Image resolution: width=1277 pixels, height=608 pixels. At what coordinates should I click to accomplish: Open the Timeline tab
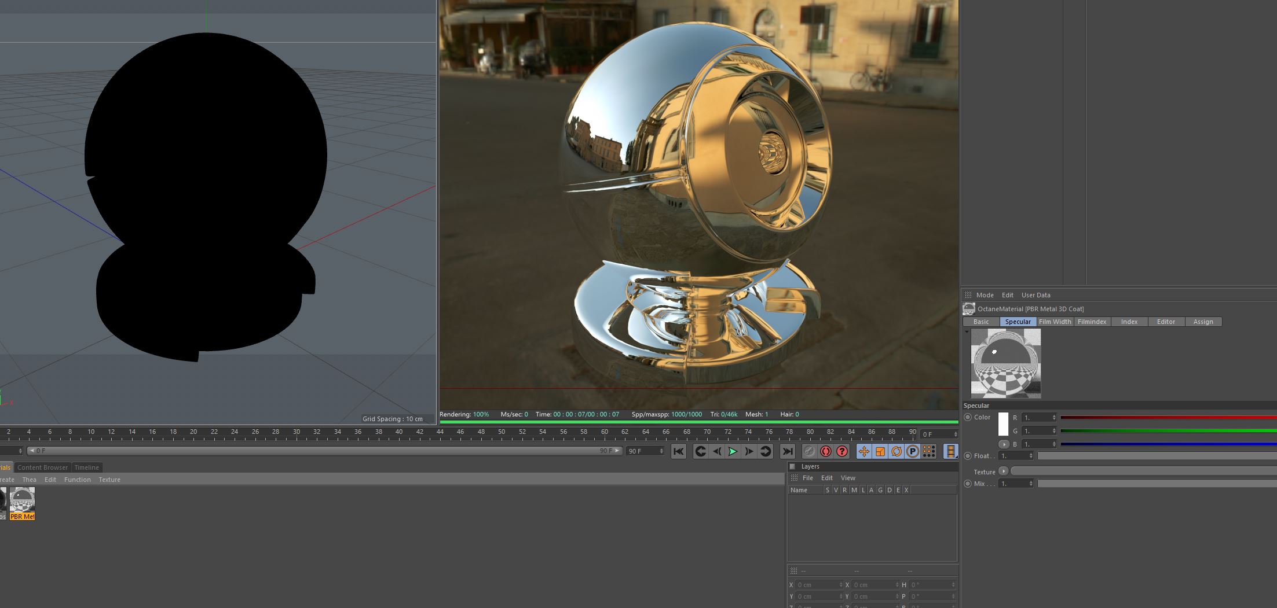87,467
